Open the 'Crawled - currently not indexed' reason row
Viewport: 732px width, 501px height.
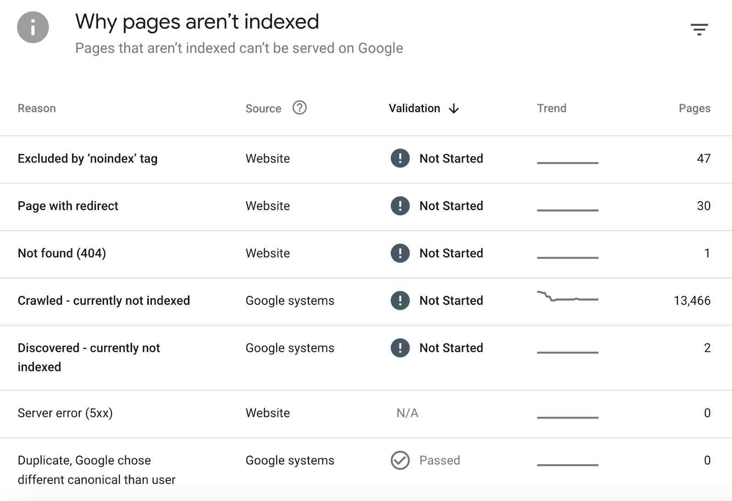click(x=104, y=301)
